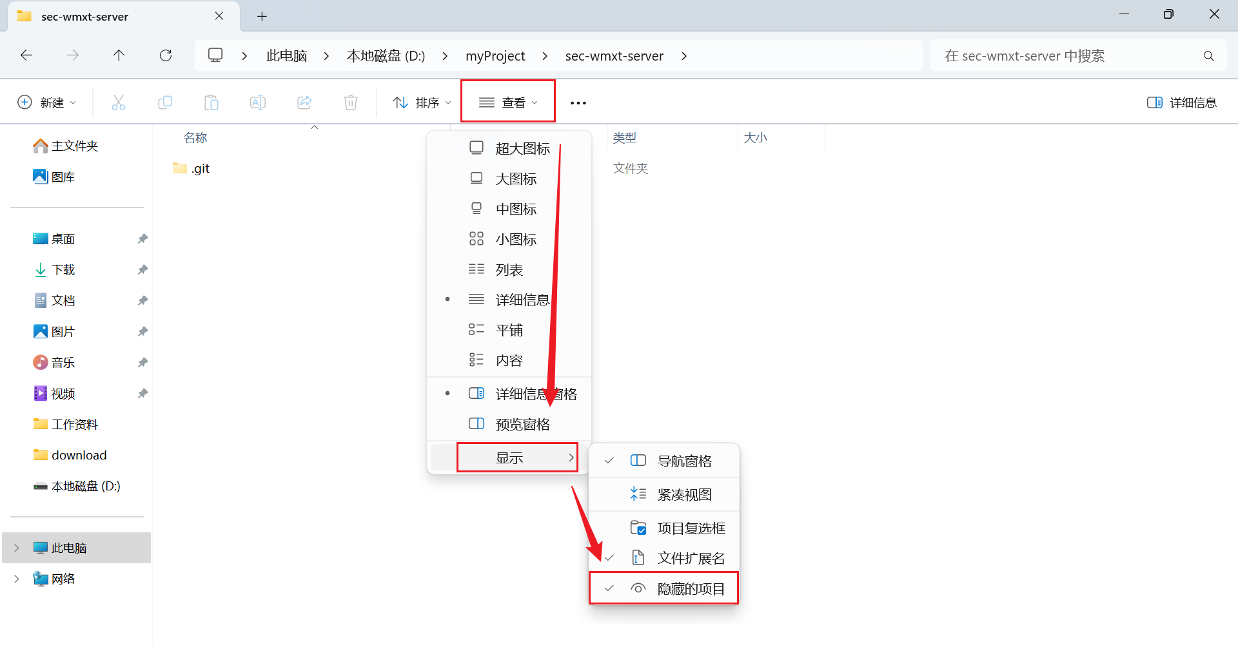Toggle 紧凑视图 option

(664, 494)
